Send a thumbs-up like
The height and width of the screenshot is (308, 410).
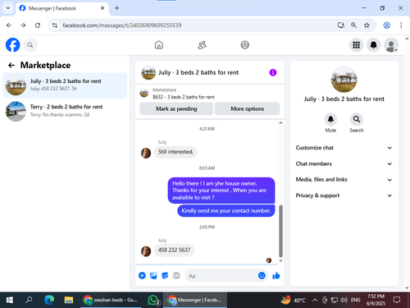click(x=276, y=275)
